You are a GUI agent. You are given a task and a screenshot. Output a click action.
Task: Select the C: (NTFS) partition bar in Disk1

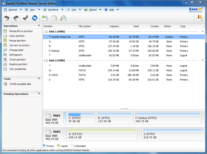(x=81, y=118)
